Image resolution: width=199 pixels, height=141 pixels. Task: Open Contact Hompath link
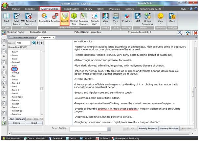tap(35, 138)
